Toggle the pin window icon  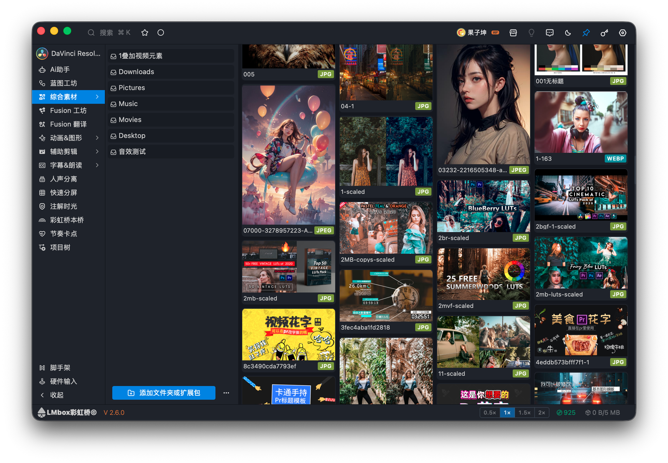point(586,33)
